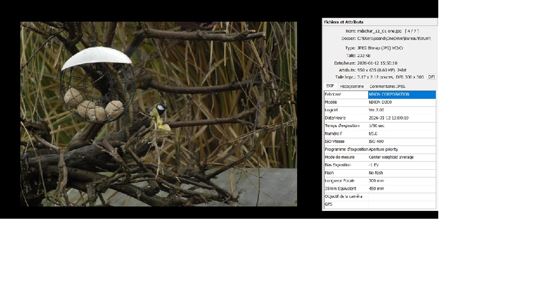
Task: Click the Objectif de la caméra row
Action: (x=379, y=197)
